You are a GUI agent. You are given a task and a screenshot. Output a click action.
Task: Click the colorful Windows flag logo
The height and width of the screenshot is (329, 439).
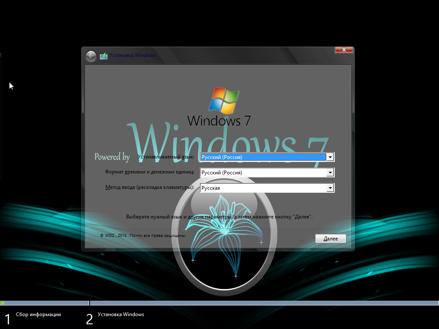tap(224, 100)
